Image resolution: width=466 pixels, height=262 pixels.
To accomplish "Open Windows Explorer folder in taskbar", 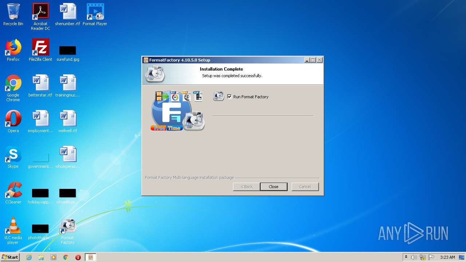I will click(x=41, y=257).
